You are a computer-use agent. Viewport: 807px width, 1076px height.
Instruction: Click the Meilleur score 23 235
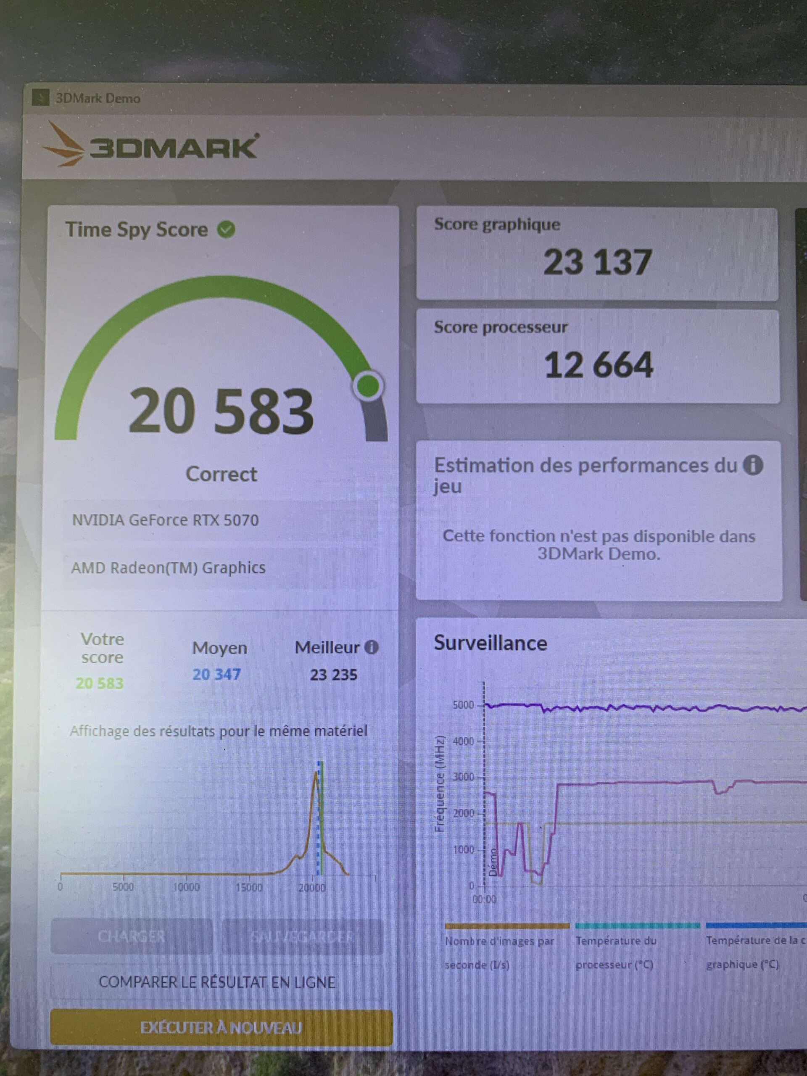pyautogui.click(x=334, y=675)
